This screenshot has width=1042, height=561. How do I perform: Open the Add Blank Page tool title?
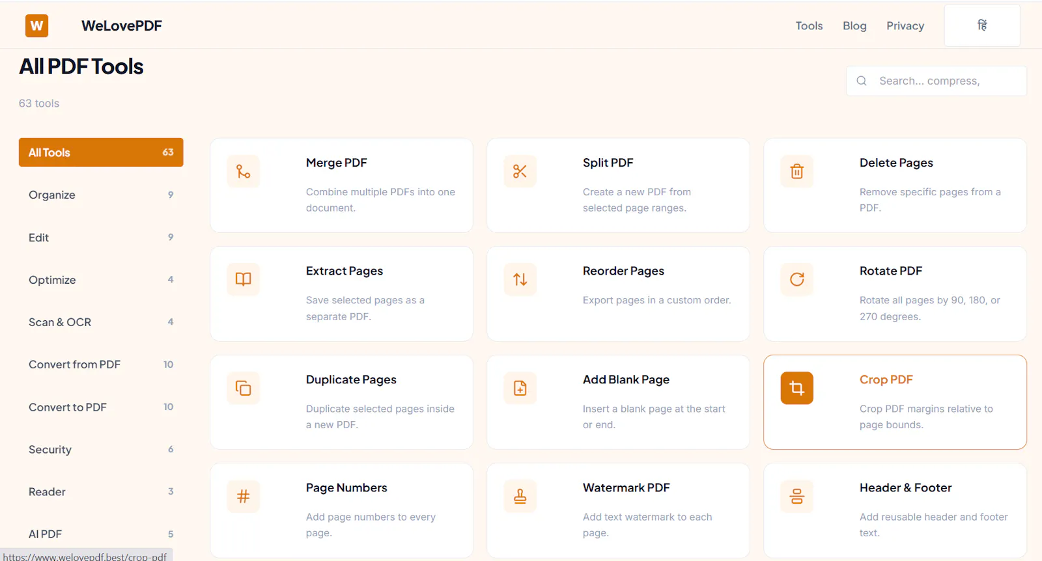click(x=626, y=379)
